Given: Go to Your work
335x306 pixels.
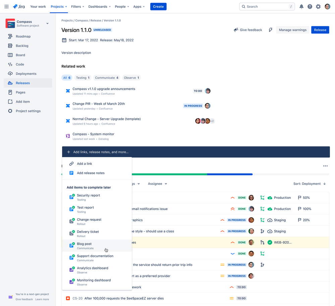Looking at the screenshot, I should pyautogui.click(x=38, y=6).
